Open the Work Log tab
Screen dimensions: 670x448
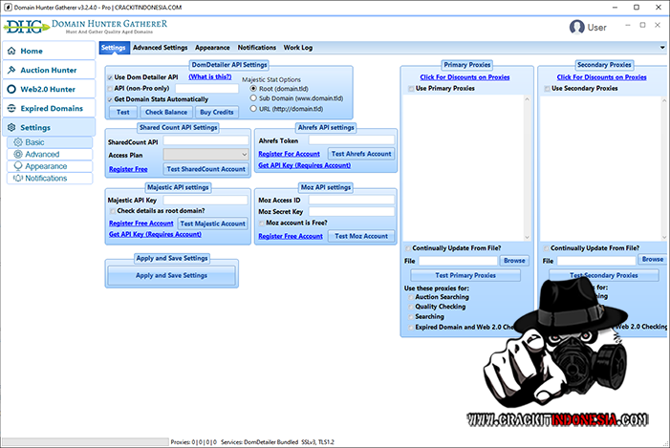[298, 48]
